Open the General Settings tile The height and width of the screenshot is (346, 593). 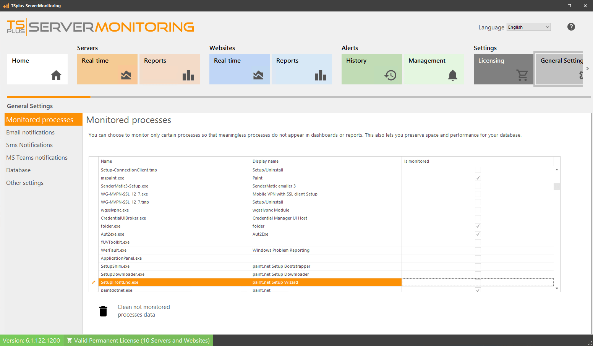click(559, 69)
